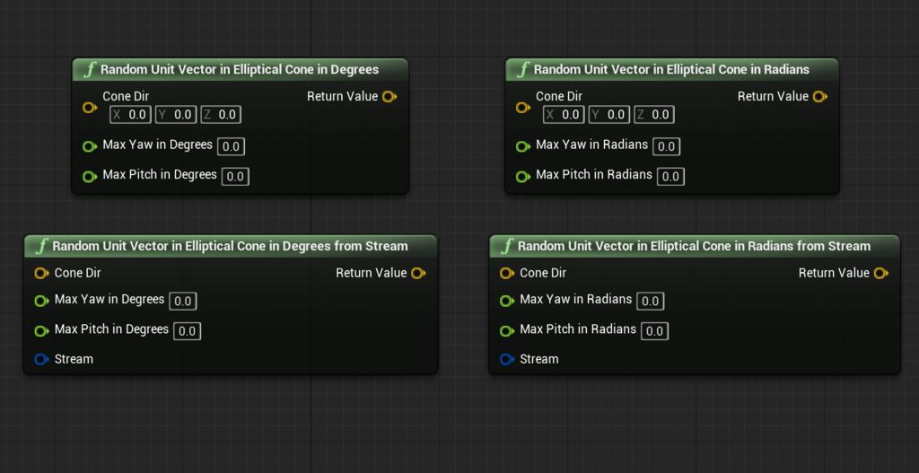The height and width of the screenshot is (473, 919).
Task: Select Elliptical Cone in Radians from Stream node title
Action: click(x=694, y=246)
